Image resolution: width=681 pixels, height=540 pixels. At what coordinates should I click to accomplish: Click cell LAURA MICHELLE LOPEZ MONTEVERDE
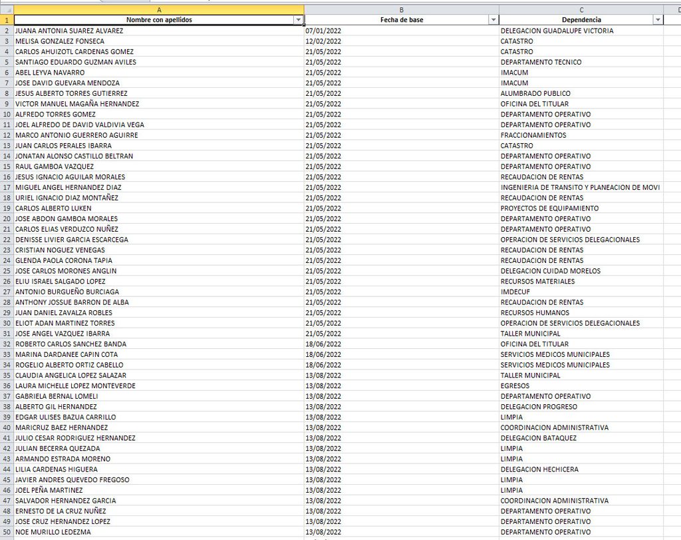click(x=159, y=386)
